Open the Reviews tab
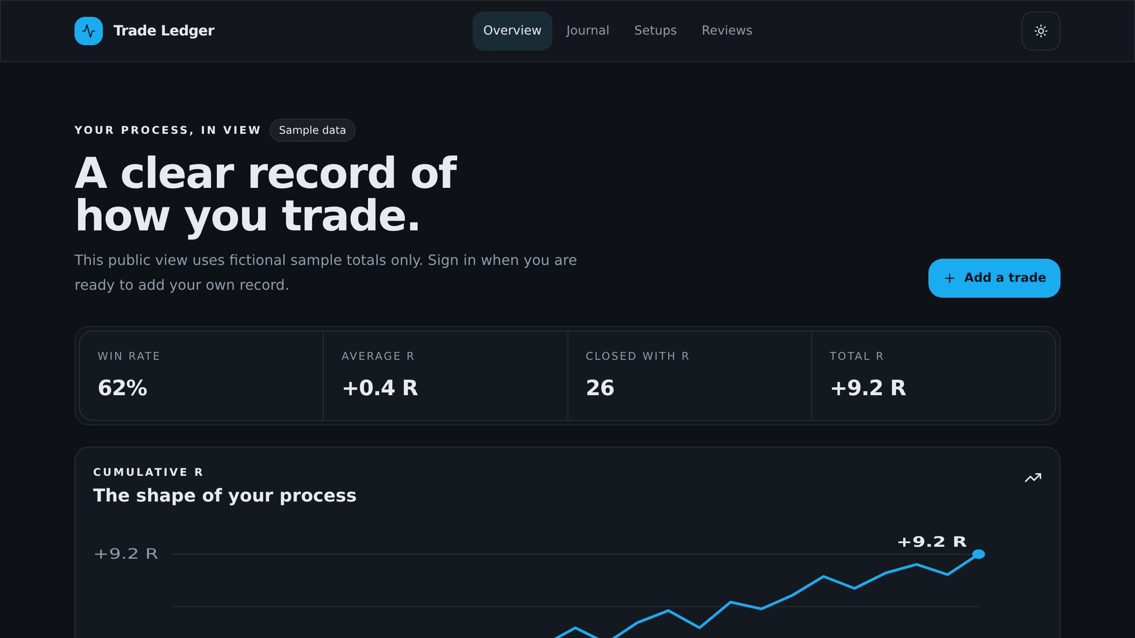 727,31
